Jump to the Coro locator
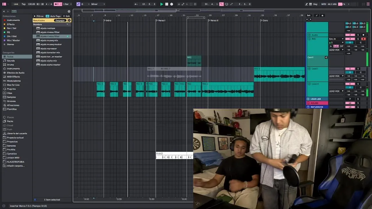372x209 pixels. point(265,20)
